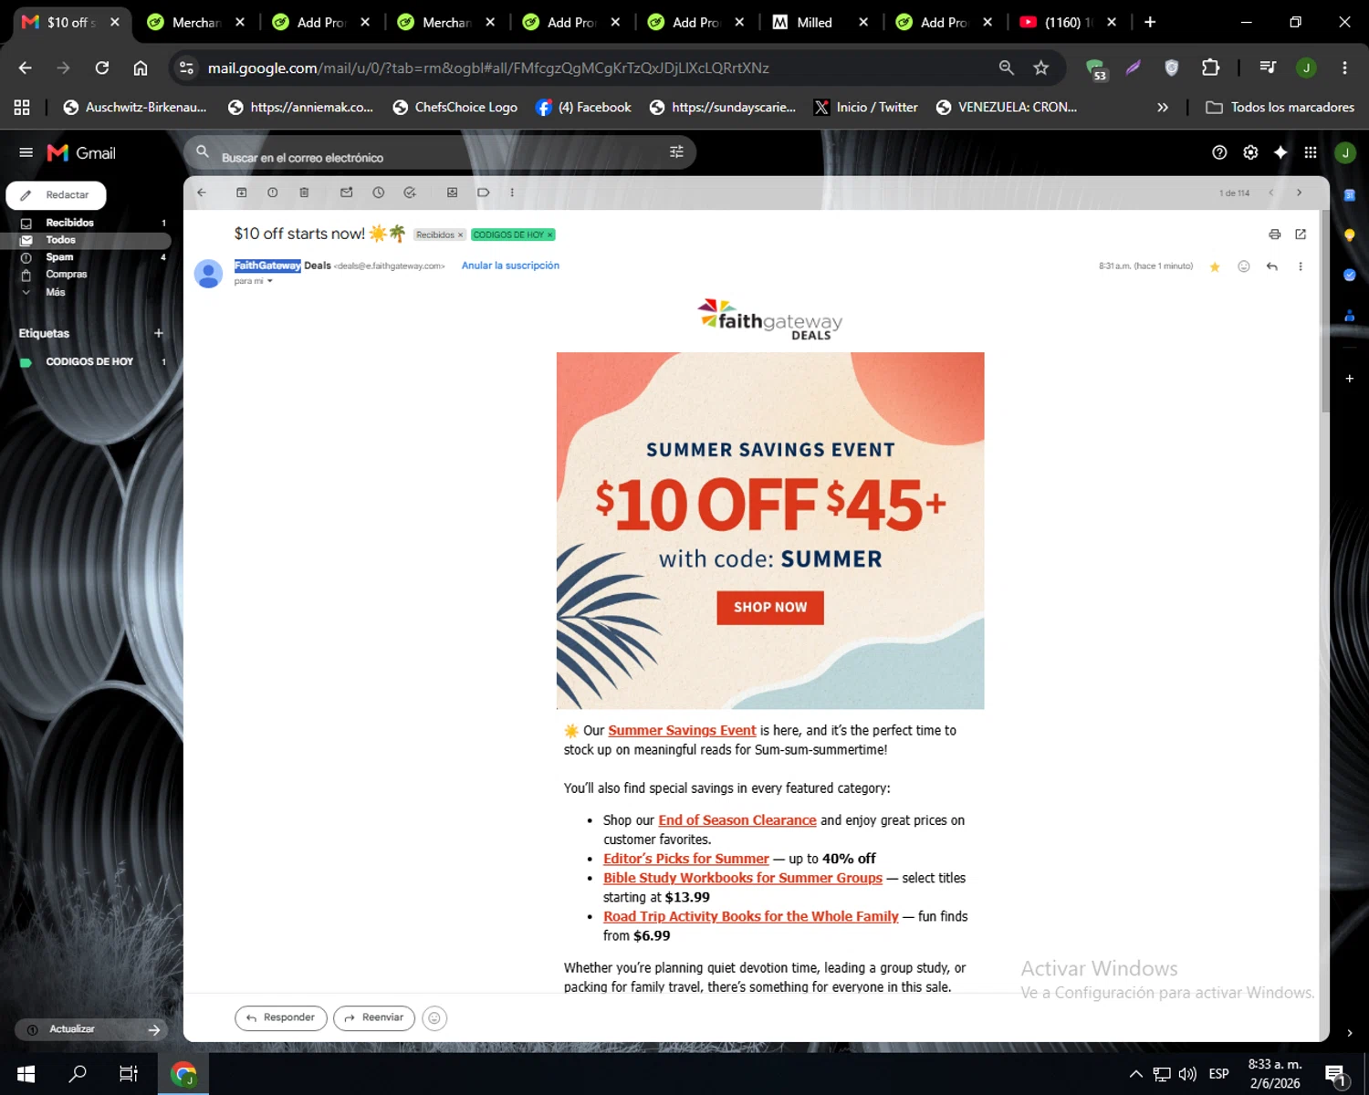Screen dimensions: 1369x1095
Task: Click Anular la suscripción link
Action: 510,266
